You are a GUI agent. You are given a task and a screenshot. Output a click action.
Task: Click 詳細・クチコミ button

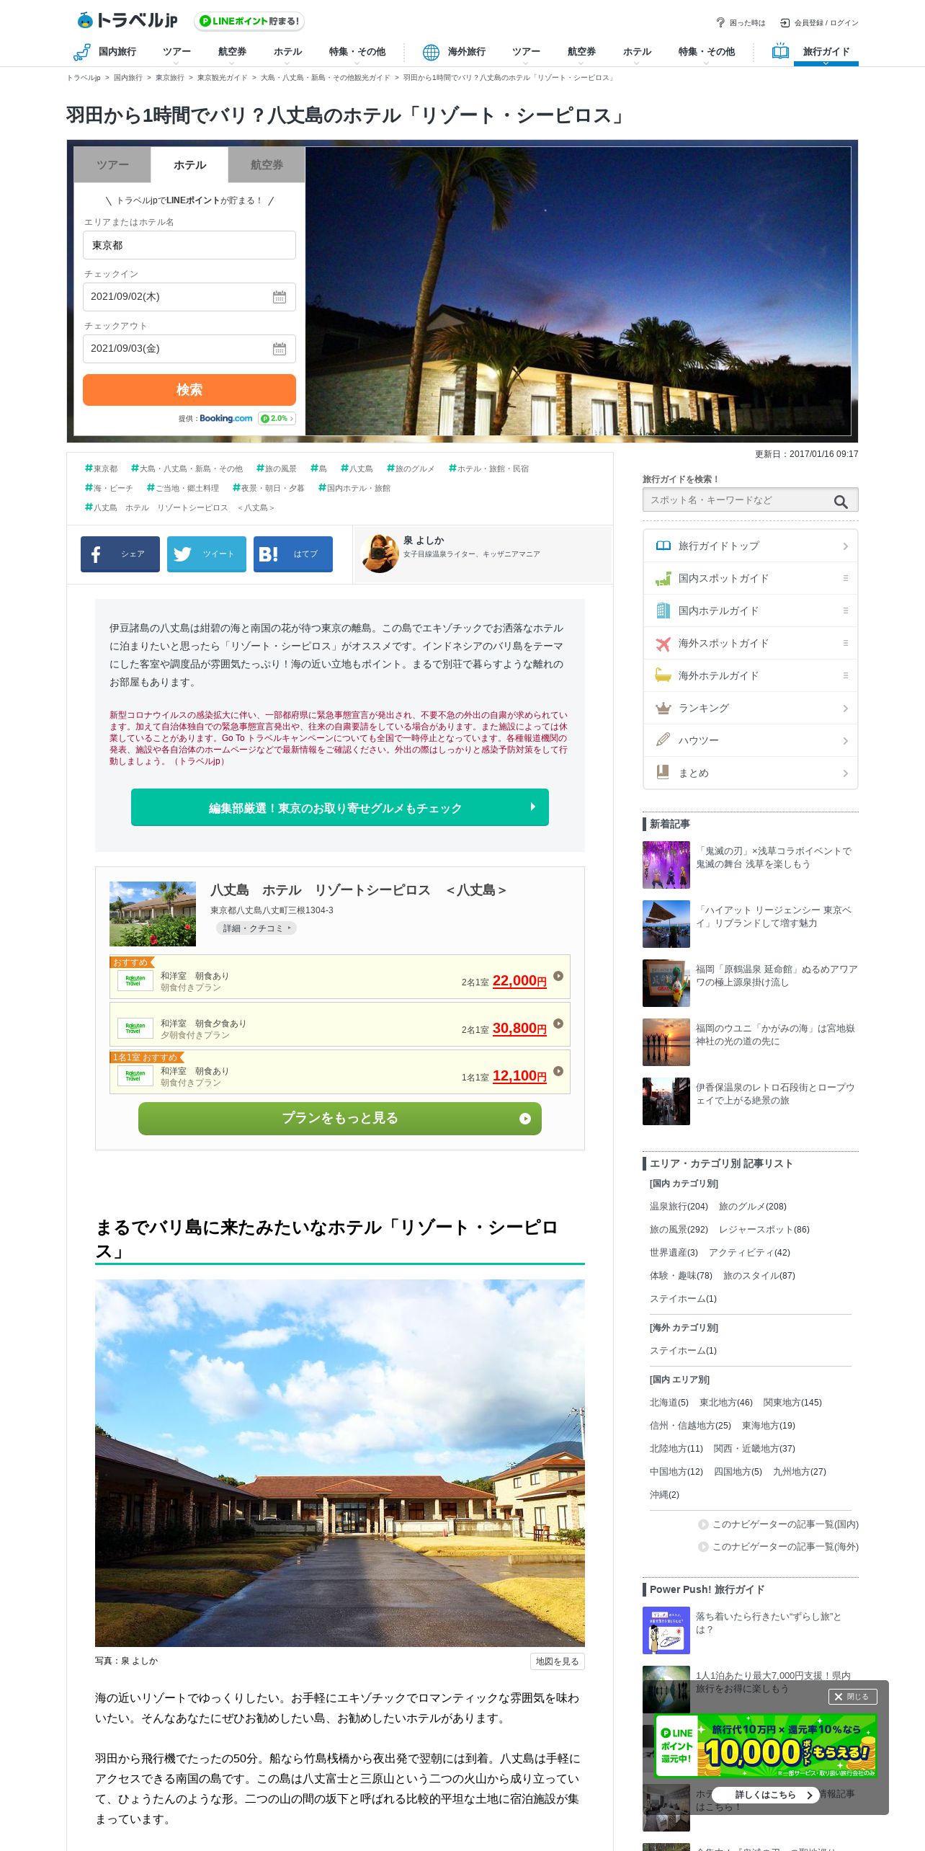point(256,928)
